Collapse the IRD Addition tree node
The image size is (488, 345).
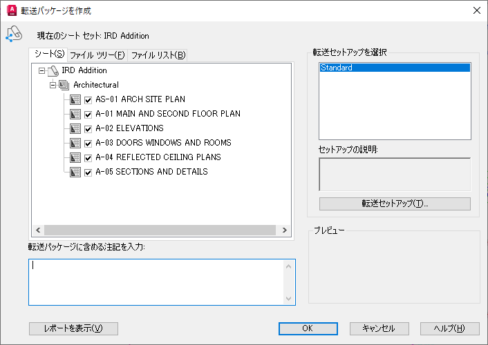pyautogui.click(x=42, y=70)
